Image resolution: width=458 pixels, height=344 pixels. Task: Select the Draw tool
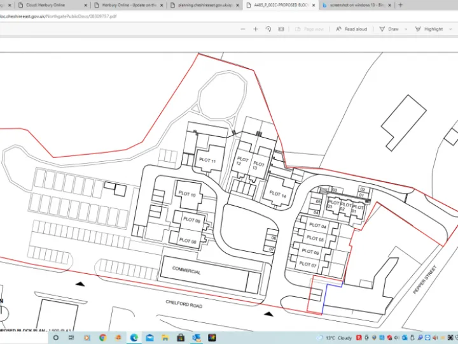point(389,29)
